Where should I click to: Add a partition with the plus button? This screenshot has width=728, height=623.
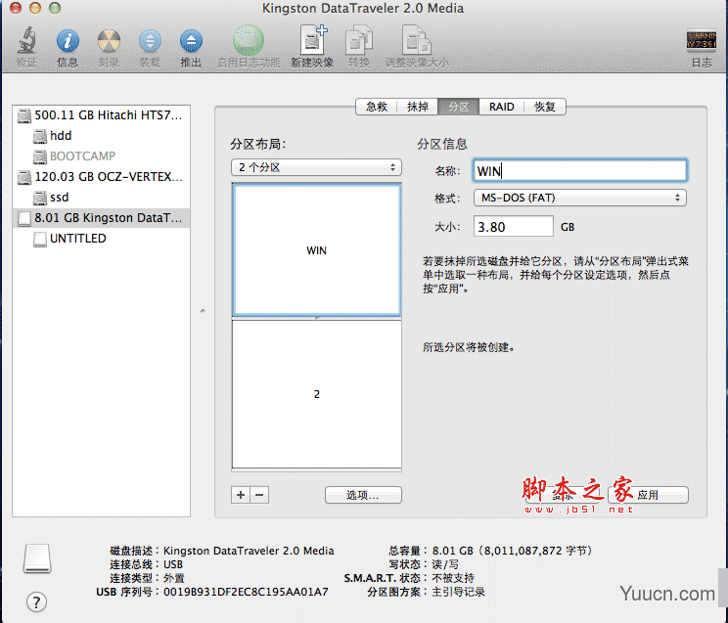click(x=241, y=495)
